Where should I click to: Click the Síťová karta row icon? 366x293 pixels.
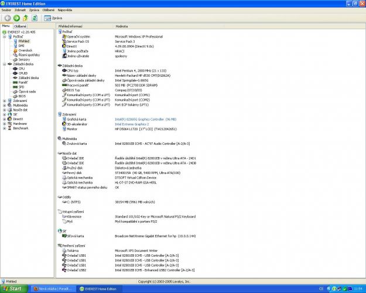pyautogui.click(x=64, y=236)
